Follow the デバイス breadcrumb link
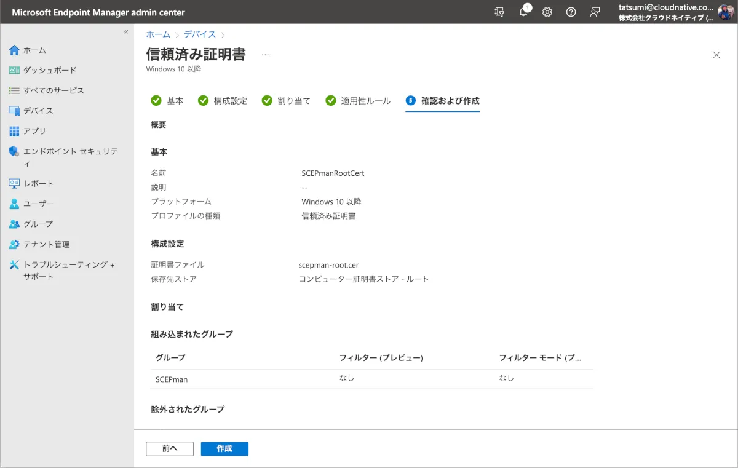This screenshot has height=468, width=738. pos(200,34)
